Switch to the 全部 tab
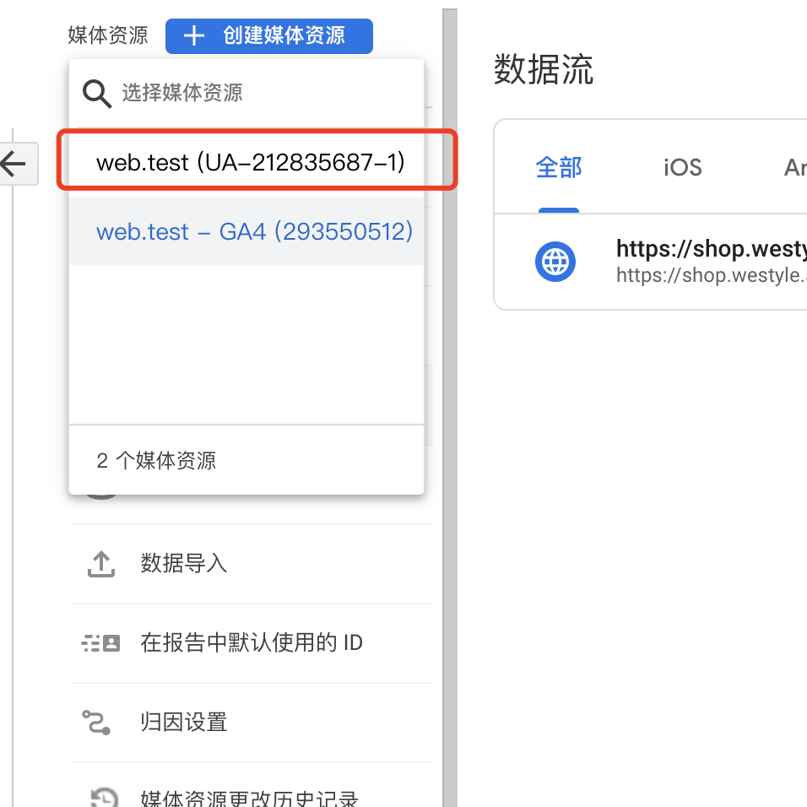The image size is (807, 807). [x=559, y=168]
